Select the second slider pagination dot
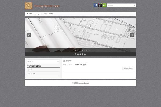The image size is (161, 107). coord(78,54)
